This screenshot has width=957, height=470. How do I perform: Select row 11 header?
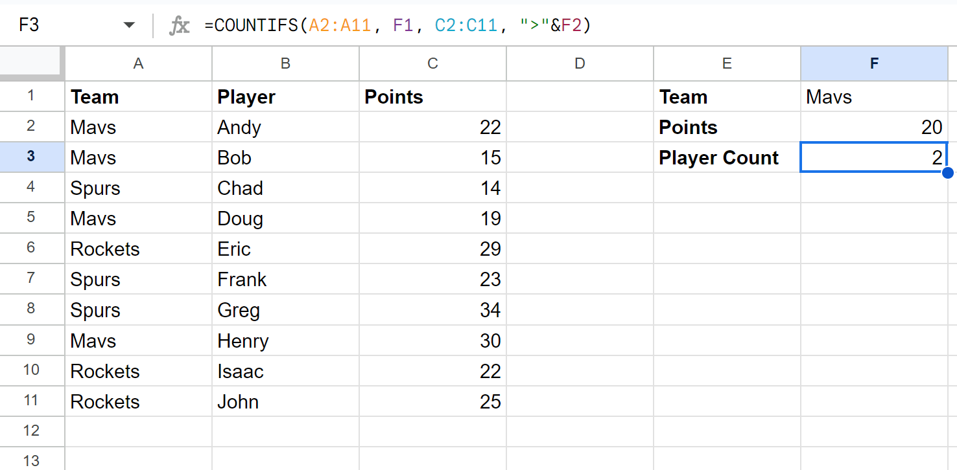pyautogui.click(x=32, y=401)
